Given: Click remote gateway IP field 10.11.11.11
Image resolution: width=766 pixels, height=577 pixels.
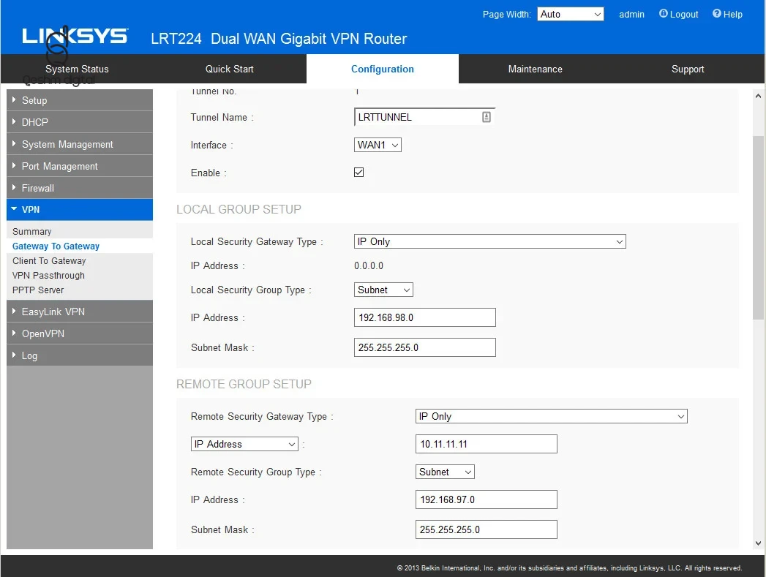Looking at the screenshot, I should (x=486, y=444).
